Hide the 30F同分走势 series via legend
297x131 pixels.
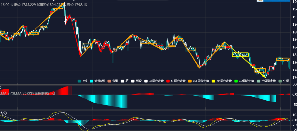tap(199, 81)
